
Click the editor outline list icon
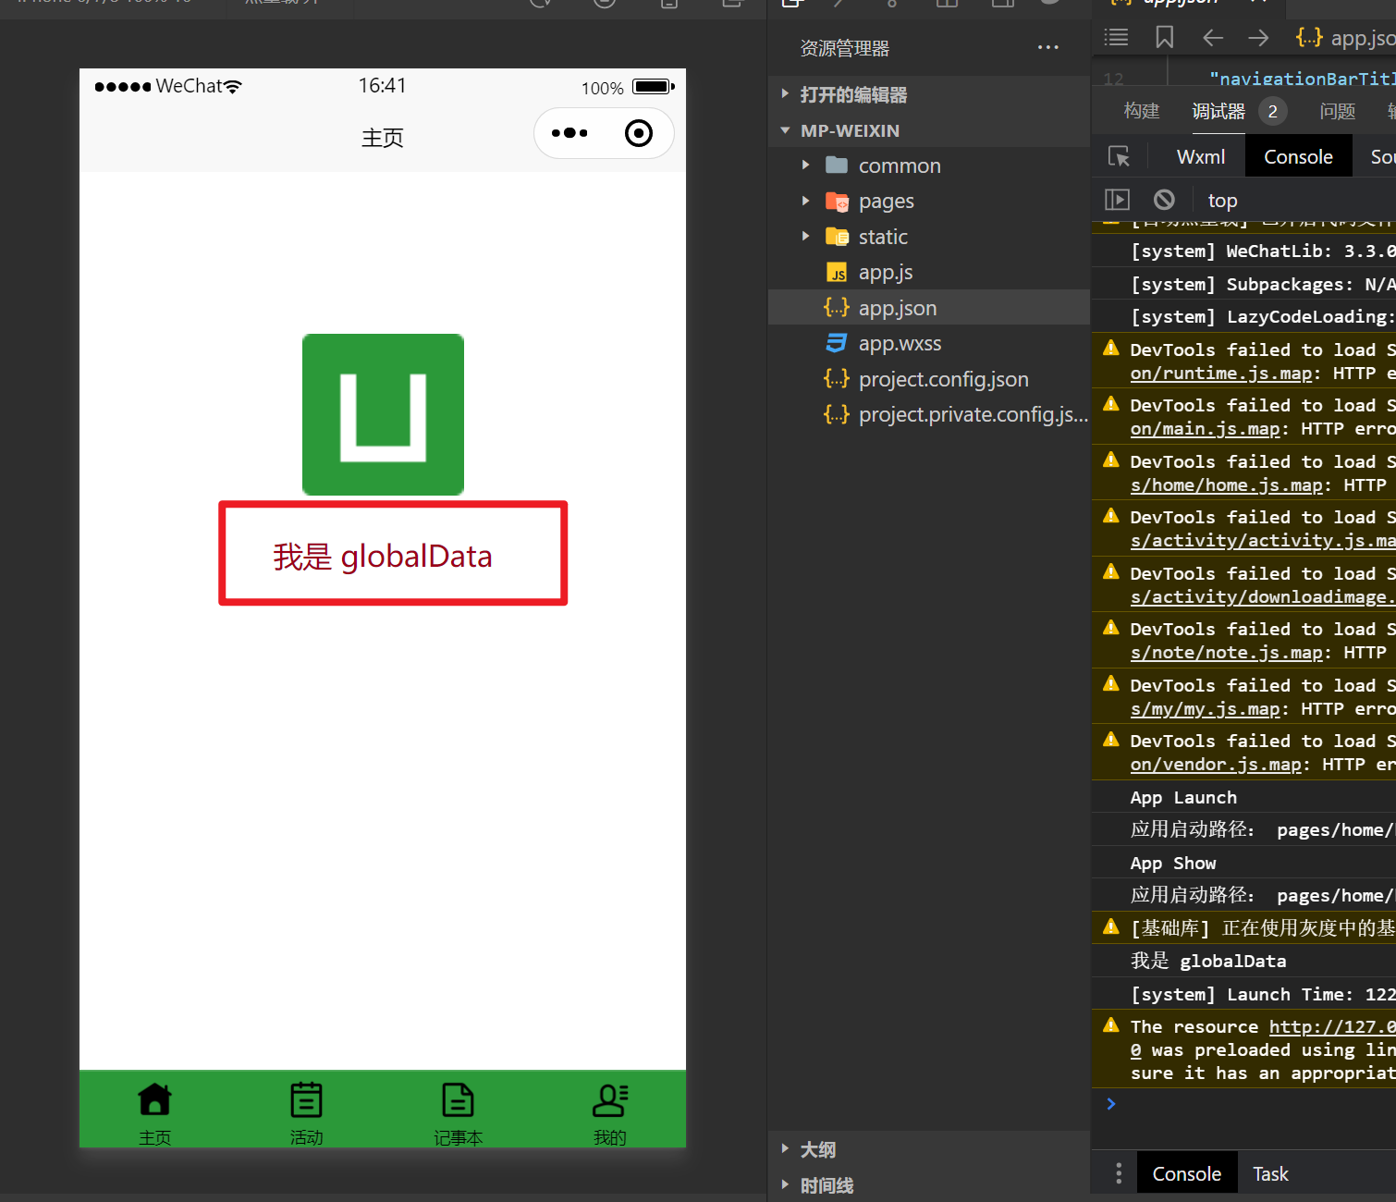point(1117,37)
